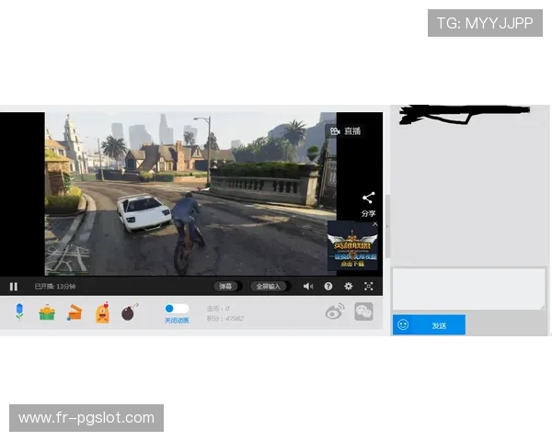Click the 金币 0 coins text
552x441 pixels.
(218, 309)
